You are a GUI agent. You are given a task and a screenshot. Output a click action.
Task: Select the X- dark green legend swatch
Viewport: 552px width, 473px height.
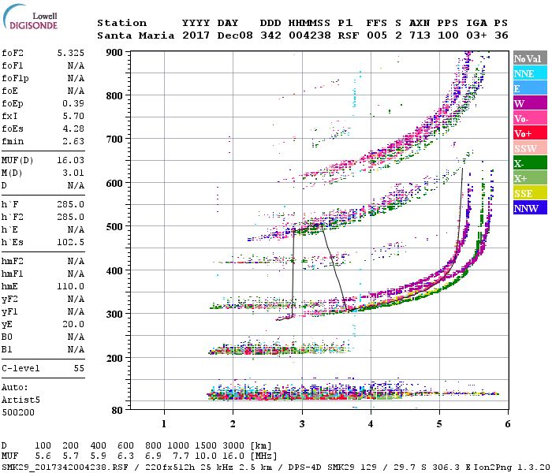530,163
